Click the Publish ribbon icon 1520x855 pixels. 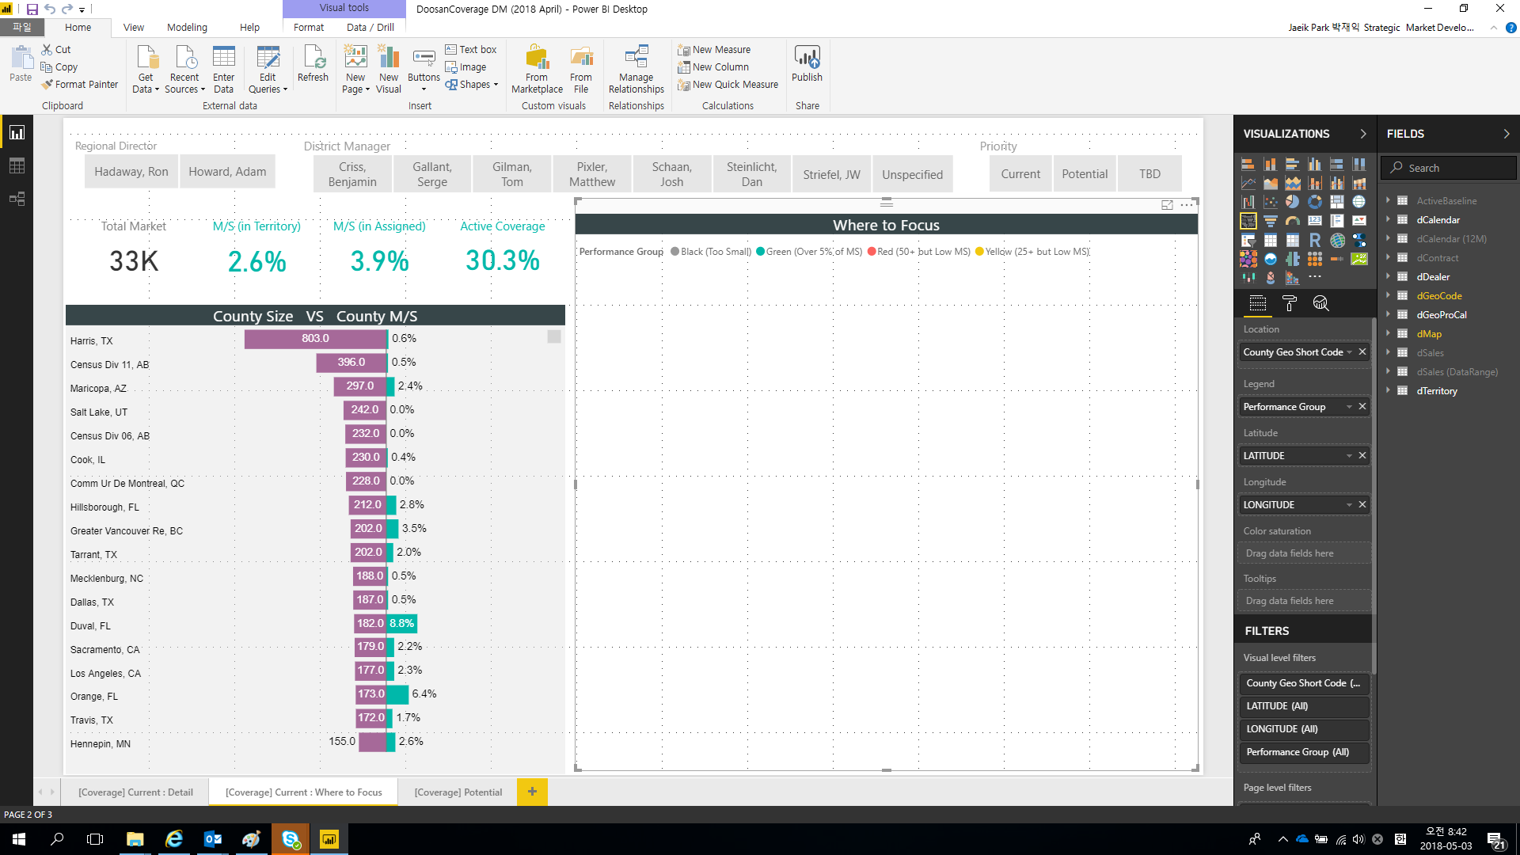[x=807, y=64]
